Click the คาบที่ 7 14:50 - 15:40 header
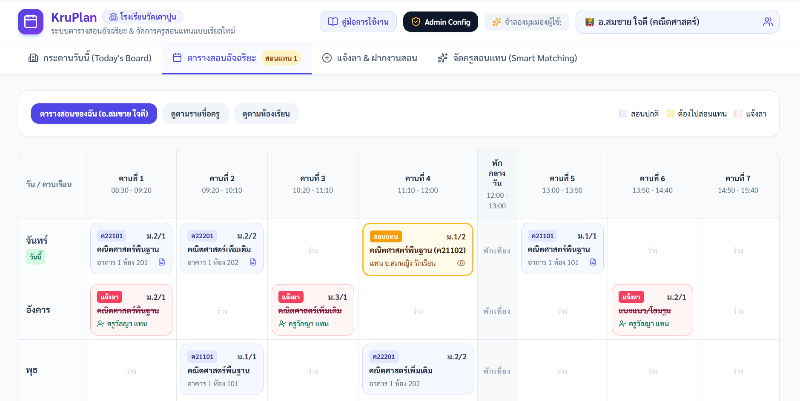Screen dimensions: 800x401 tap(738, 184)
